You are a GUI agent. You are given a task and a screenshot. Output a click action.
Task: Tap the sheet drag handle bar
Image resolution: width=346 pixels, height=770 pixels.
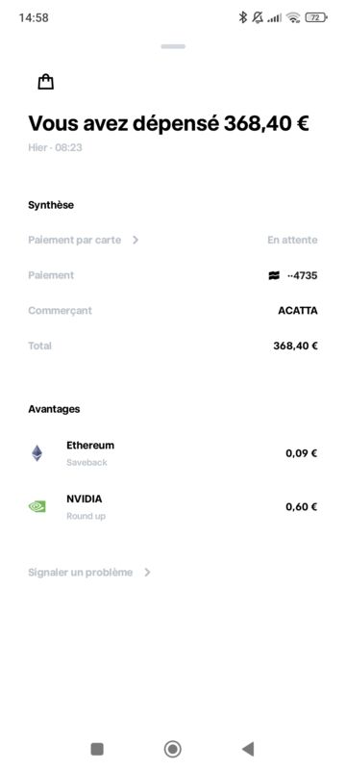pos(173,46)
